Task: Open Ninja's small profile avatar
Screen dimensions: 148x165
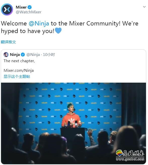Action: click(6, 55)
